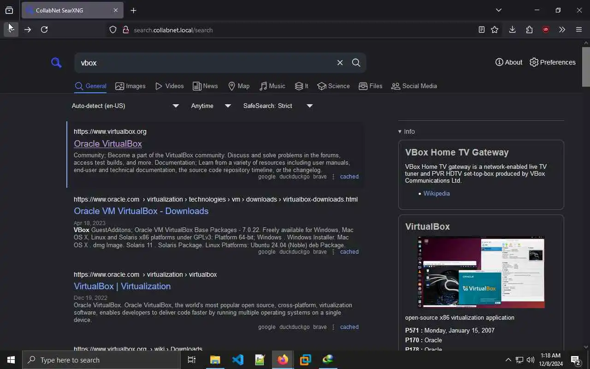The width and height of the screenshot is (590, 369).
Task: Open the notification center
Action: point(576,360)
